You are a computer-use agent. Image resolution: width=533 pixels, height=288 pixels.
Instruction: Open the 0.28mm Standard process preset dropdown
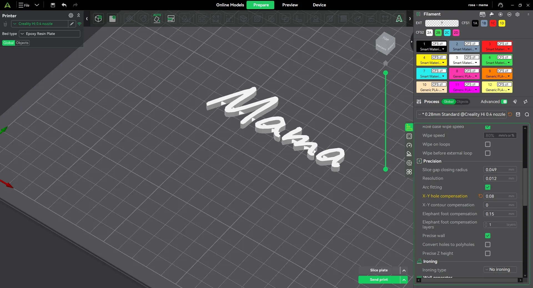coord(461,114)
